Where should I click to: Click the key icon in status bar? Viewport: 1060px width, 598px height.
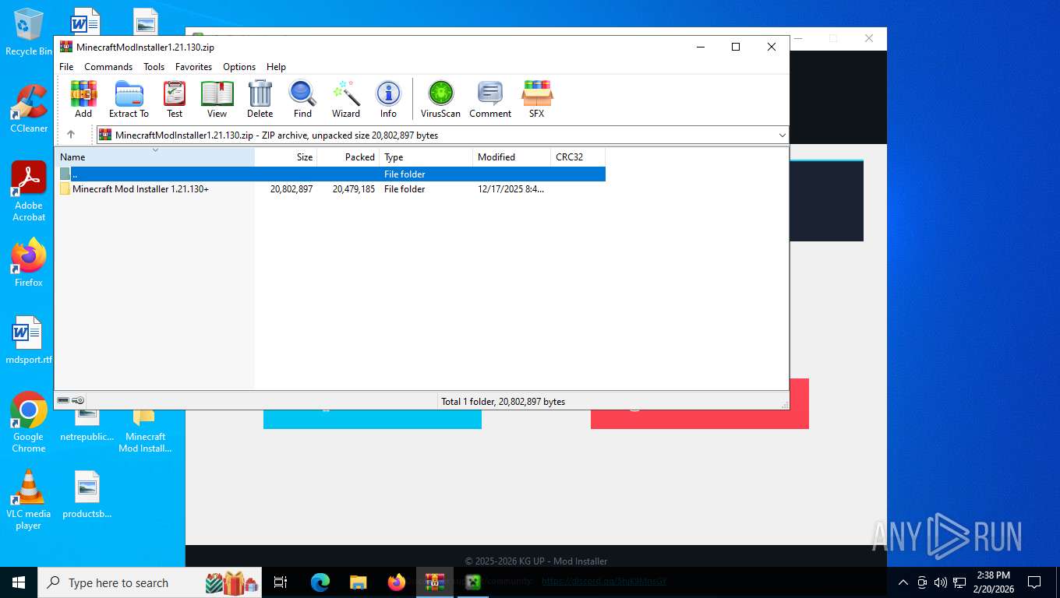[79, 400]
